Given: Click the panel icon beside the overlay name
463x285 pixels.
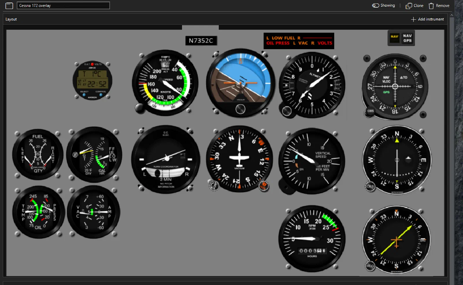Looking at the screenshot, I should coord(9,5).
